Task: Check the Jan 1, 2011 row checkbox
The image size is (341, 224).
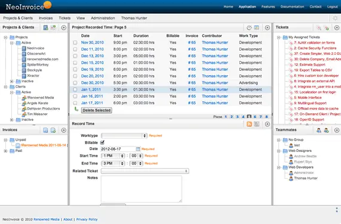Action: (x=75, y=90)
